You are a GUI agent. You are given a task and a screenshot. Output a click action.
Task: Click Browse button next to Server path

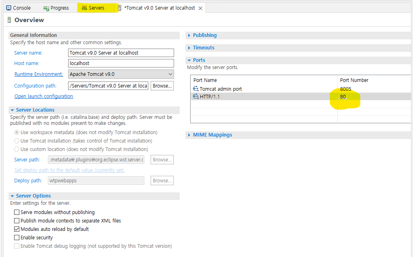pyautogui.click(x=162, y=159)
